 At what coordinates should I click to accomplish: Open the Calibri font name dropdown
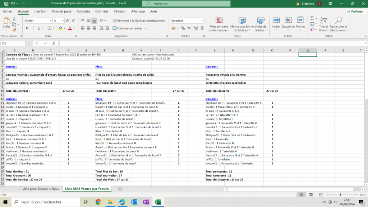[50, 21]
